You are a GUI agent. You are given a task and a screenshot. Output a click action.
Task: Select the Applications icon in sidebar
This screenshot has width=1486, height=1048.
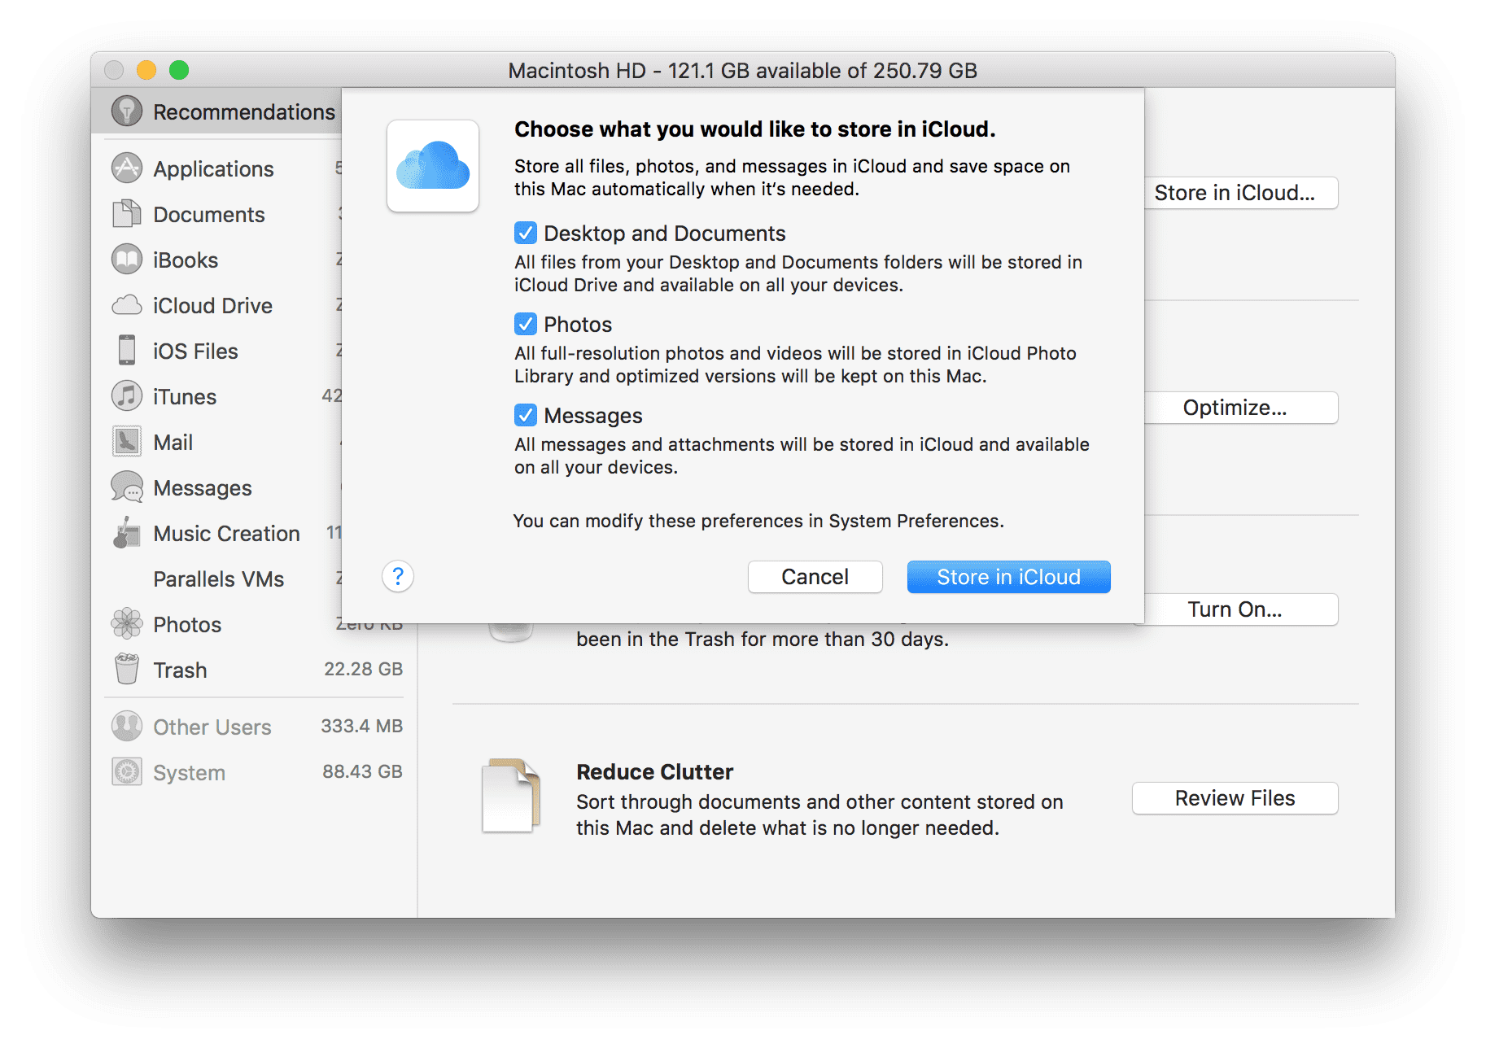(x=126, y=168)
